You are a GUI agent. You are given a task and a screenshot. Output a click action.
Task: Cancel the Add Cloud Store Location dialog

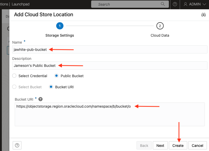(x=197, y=145)
